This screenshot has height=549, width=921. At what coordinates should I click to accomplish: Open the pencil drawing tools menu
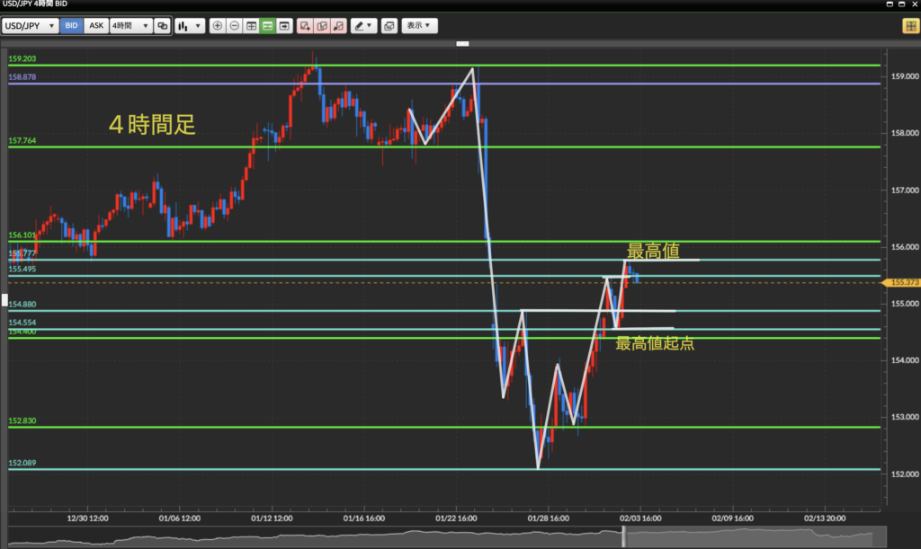click(363, 26)
